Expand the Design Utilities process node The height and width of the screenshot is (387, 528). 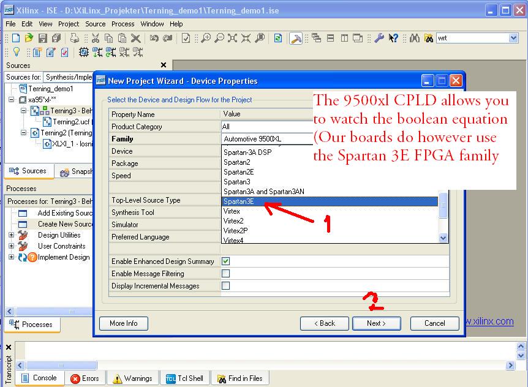[12, 235]
